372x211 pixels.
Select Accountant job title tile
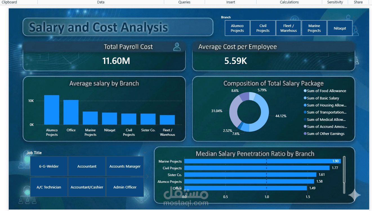[x=87, y=166]
